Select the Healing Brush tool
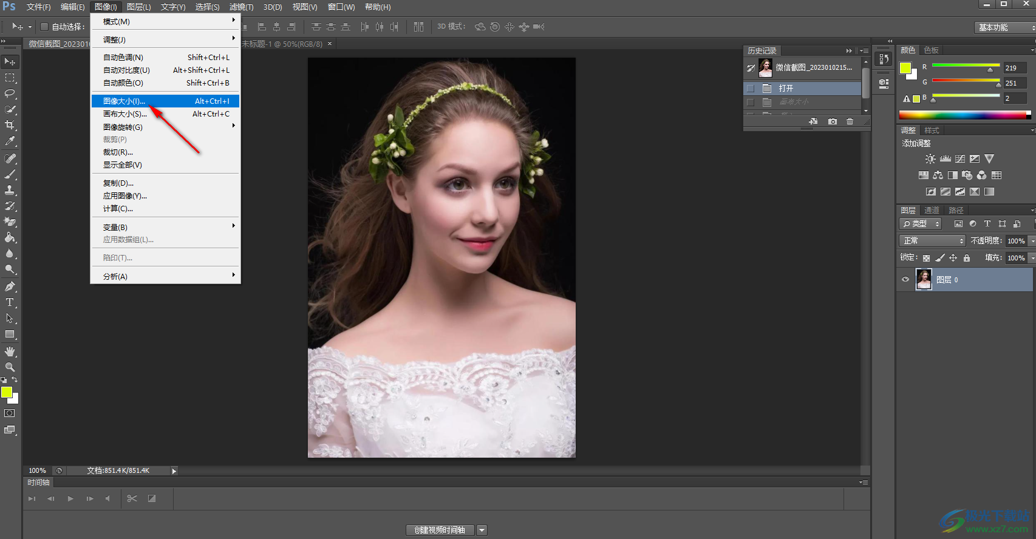 pos(10,158)
